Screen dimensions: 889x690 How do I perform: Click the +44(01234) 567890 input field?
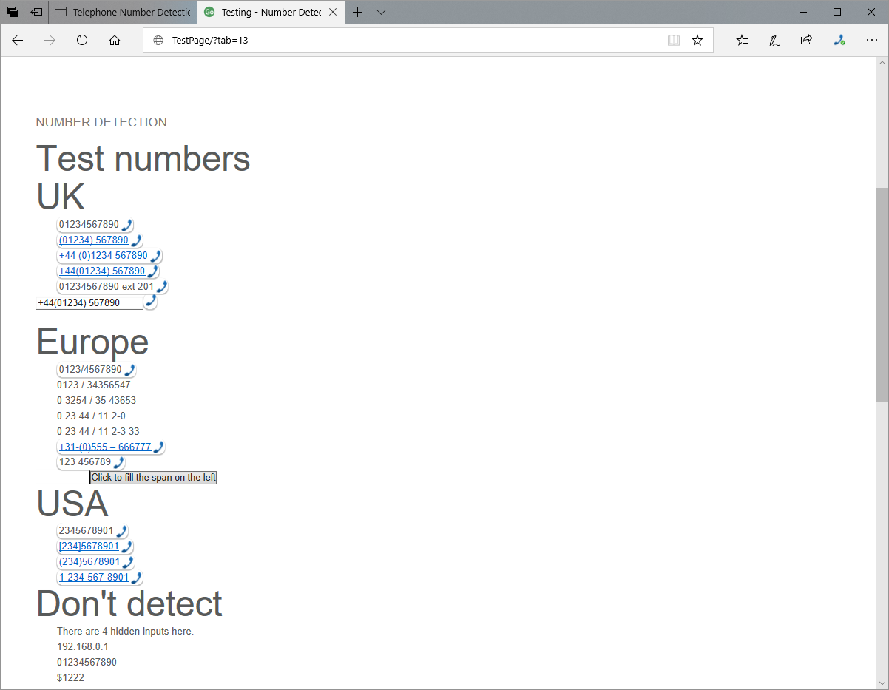click(89, 303)
